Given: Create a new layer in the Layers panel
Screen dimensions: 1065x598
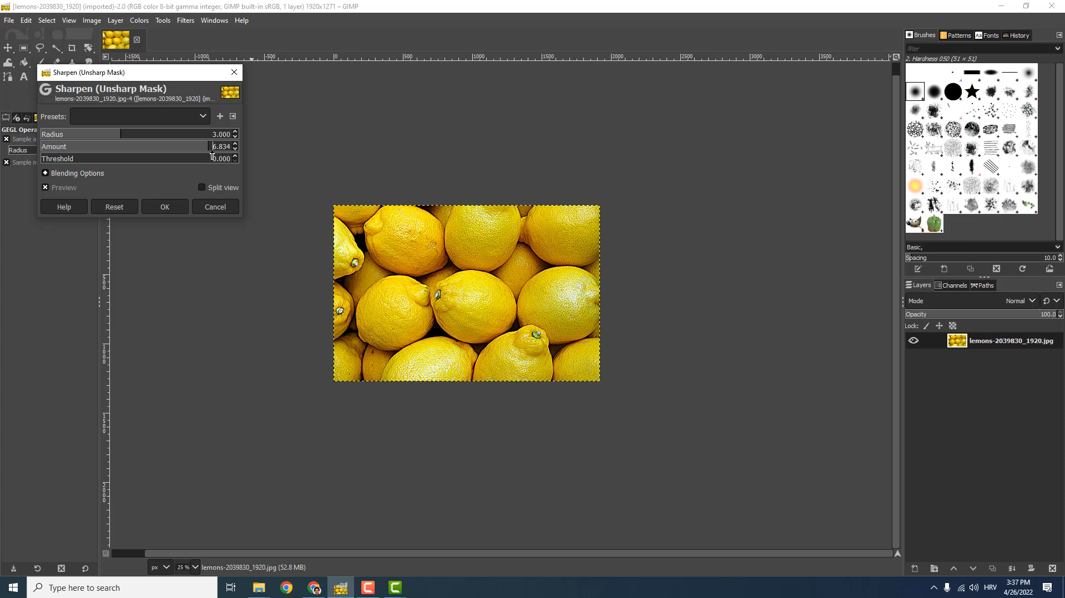Looking at the screenshot, I should (914, 569).
